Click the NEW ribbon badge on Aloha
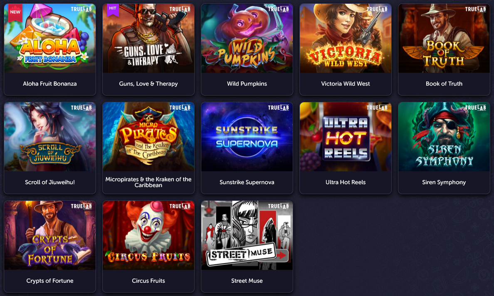This screenshot has height=296, width=494. pos(15,12)
